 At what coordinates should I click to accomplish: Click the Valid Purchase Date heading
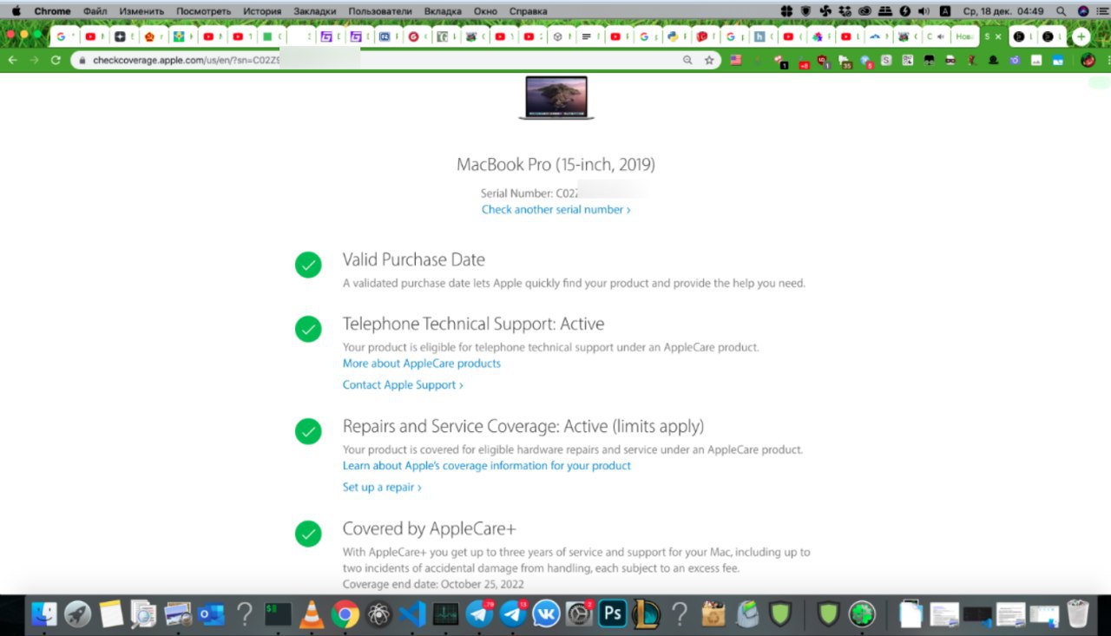point(414,259)
